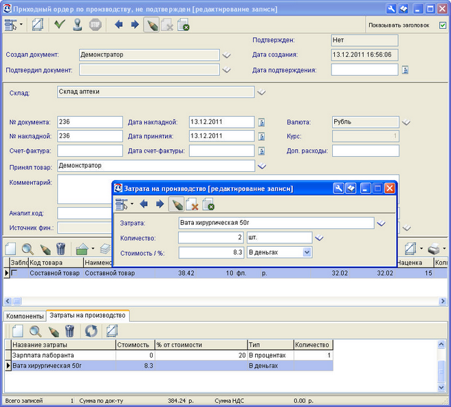Open the lookup for Принял товар field

pos(262,166)
